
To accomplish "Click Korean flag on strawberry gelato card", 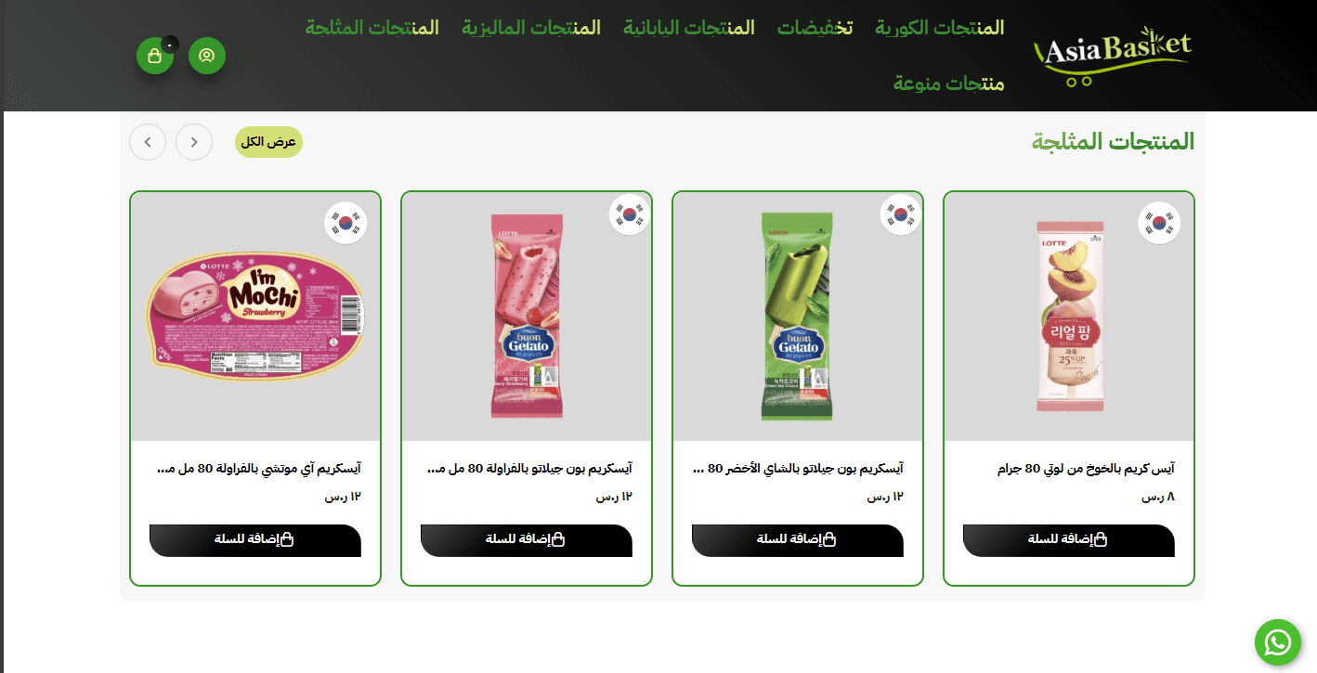I will coord(630,215).
